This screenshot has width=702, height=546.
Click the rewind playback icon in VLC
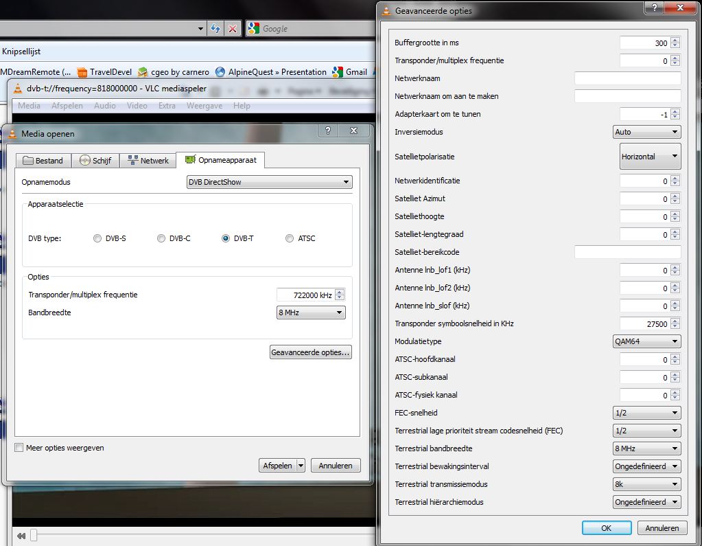[21, 536]
